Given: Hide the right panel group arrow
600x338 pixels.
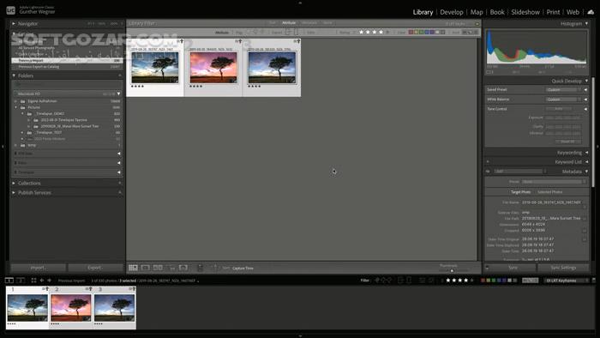Looking at the screenshot, I should click(597, 146).
